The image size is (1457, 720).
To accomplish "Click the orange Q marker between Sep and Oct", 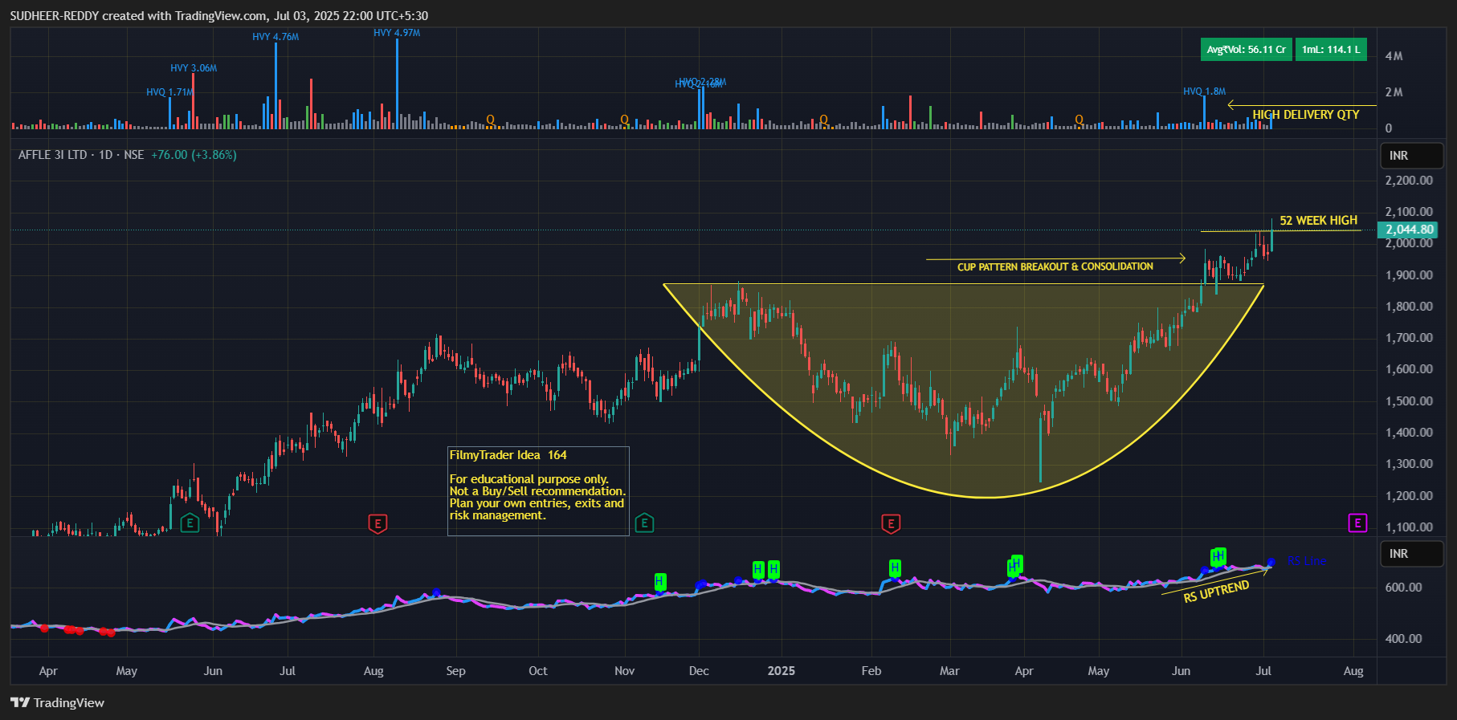I will (x=490, y=120).
